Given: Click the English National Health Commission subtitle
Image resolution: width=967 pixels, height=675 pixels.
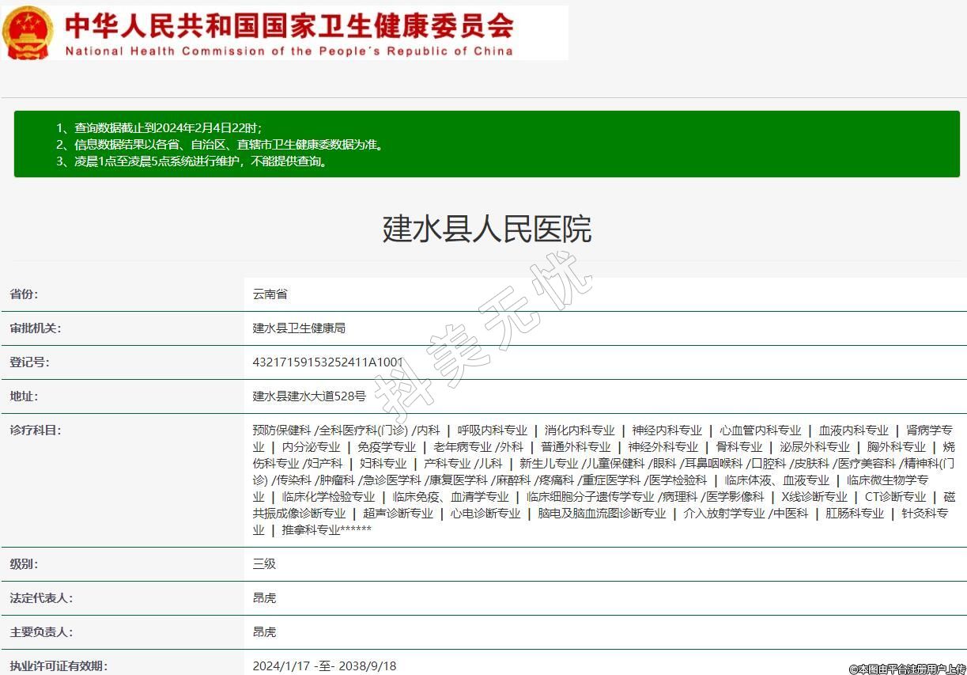Looking at the screenshot, I should pyautogui.click(x=289, y=51).
